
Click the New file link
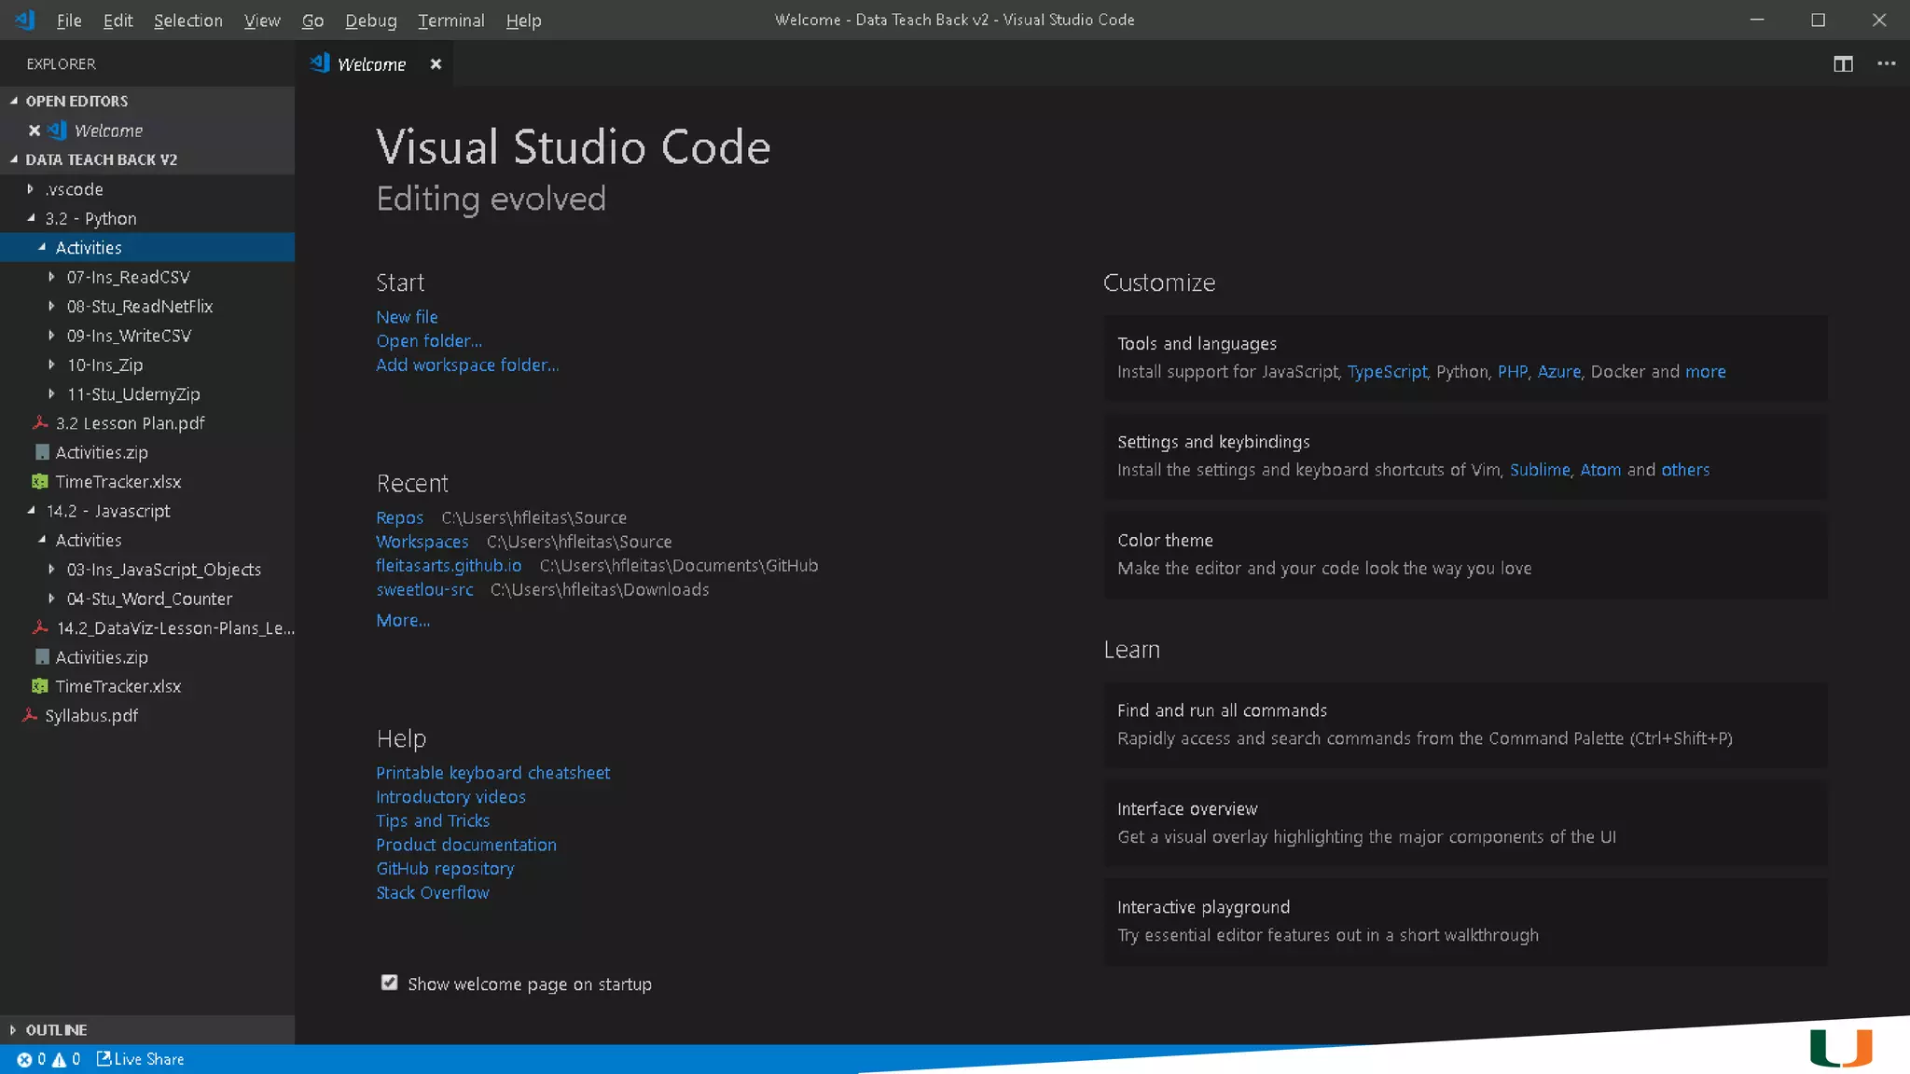407,317
